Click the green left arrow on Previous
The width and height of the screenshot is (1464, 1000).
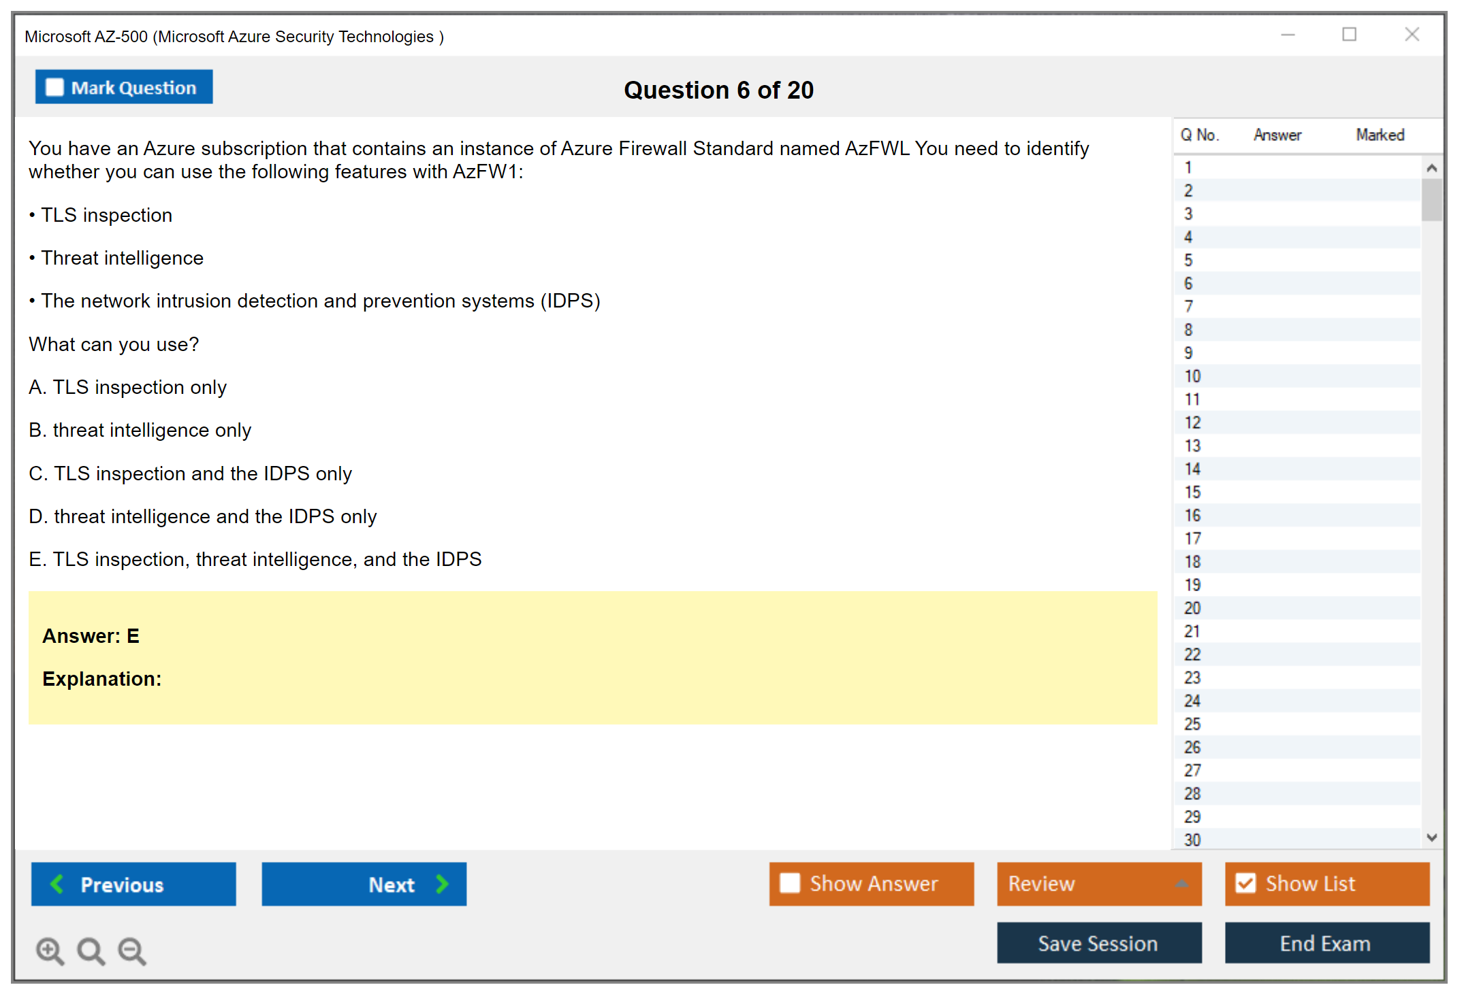pyautogui.click(x=58, y=884)
